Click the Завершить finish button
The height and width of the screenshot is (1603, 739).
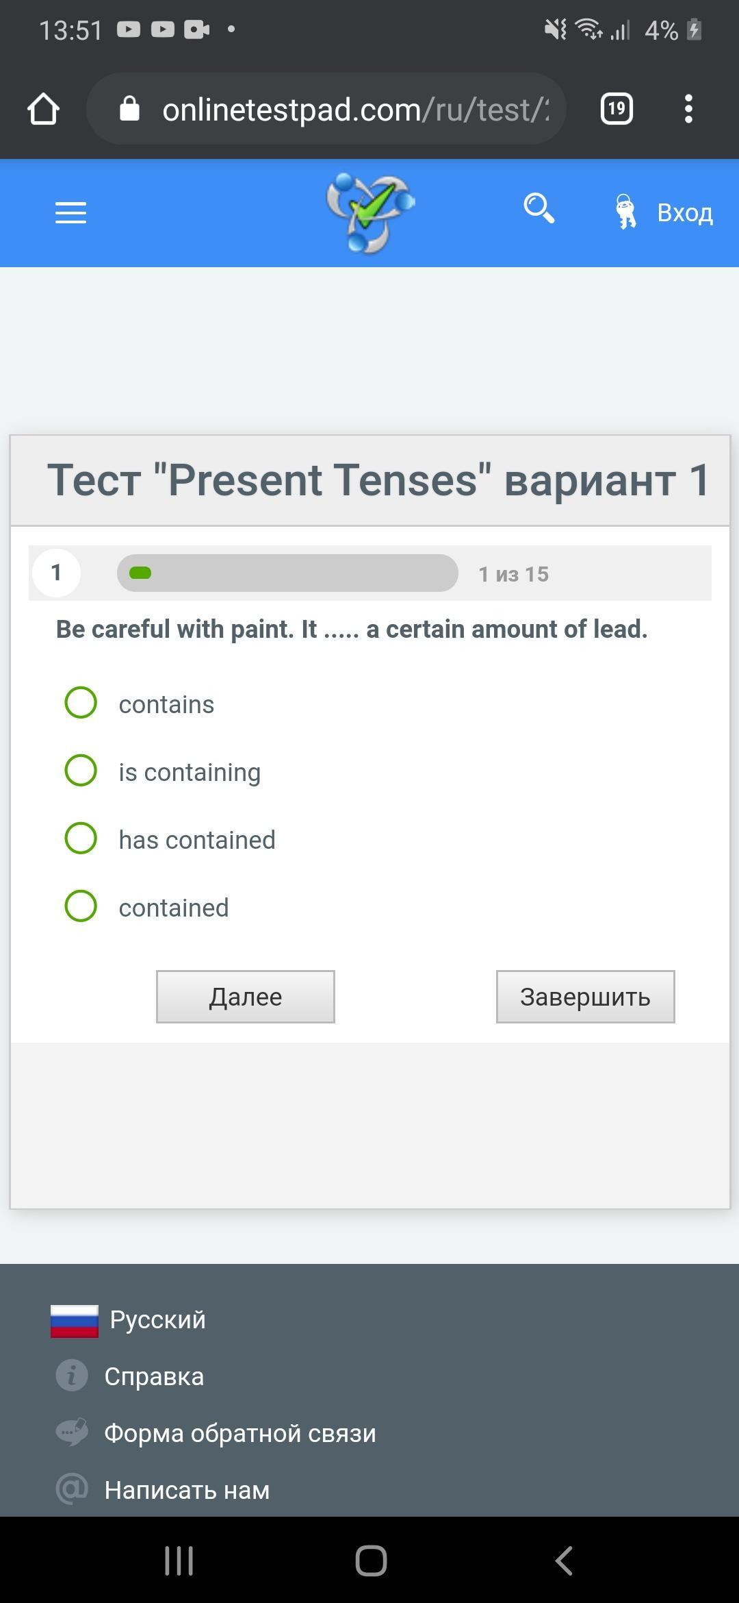[x=585, y=997]
